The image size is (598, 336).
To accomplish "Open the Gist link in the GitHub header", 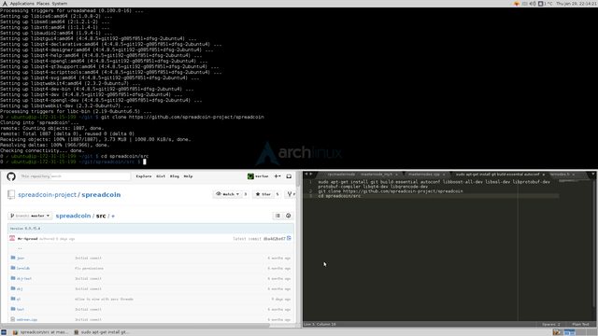I will 161,176.
